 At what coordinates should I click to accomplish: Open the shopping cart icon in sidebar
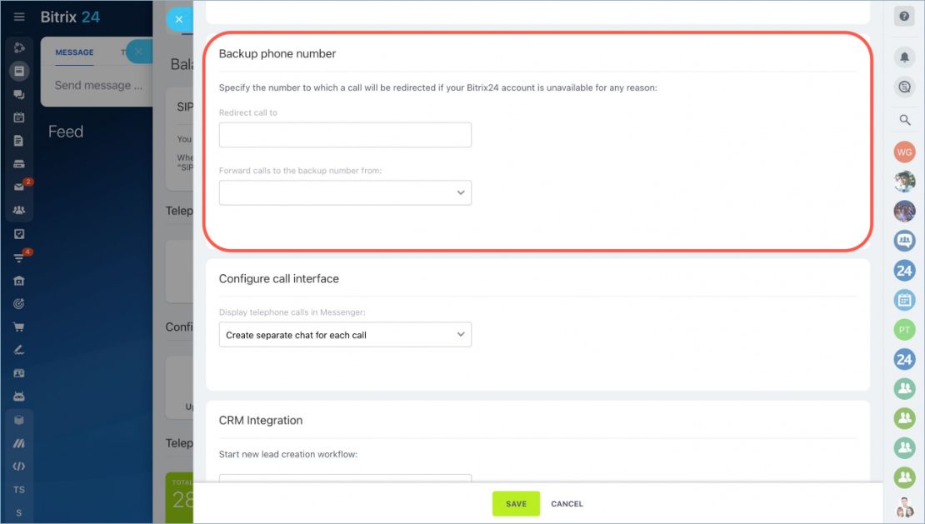coord(19,327)
